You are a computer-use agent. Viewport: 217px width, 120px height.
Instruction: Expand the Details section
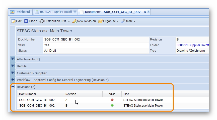click(x=13, y=66)
